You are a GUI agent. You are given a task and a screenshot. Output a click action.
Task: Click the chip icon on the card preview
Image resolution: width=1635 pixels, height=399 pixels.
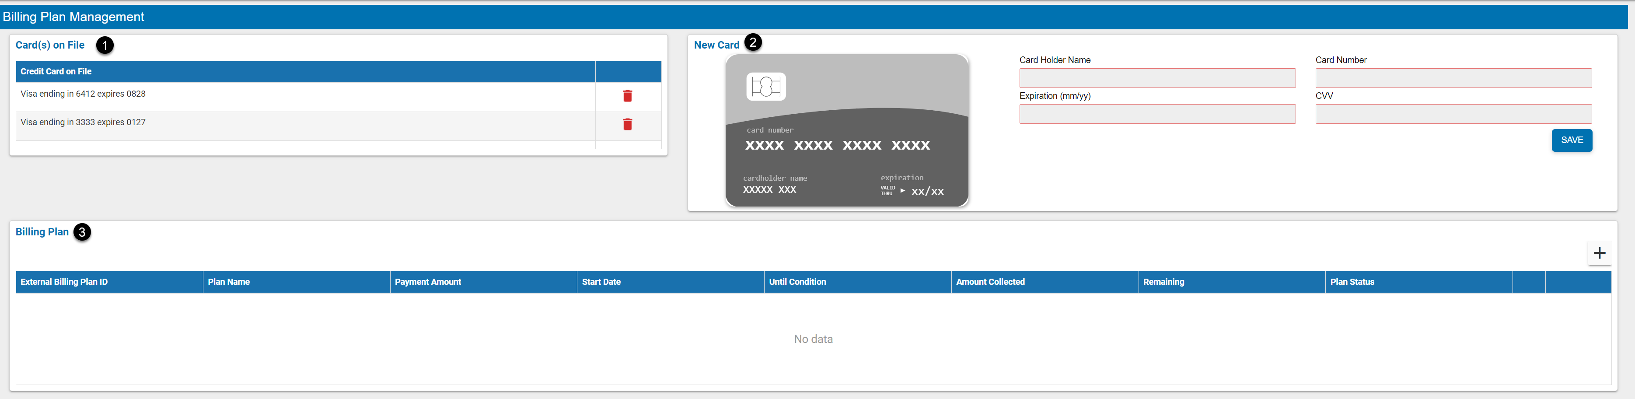point(766,87)
